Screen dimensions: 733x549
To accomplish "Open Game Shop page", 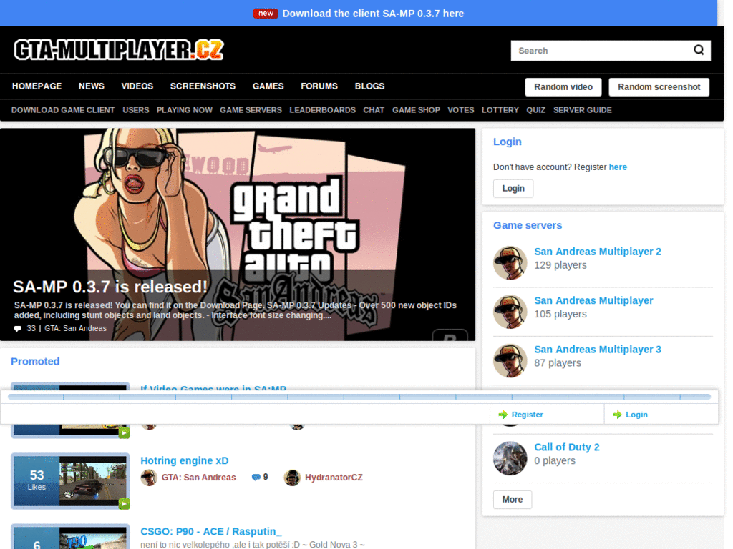I will (417, 110).
